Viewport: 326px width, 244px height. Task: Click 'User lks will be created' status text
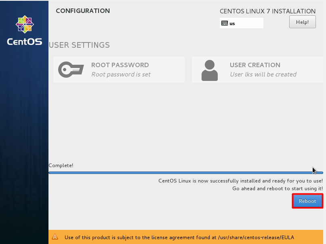click(263, 74)
